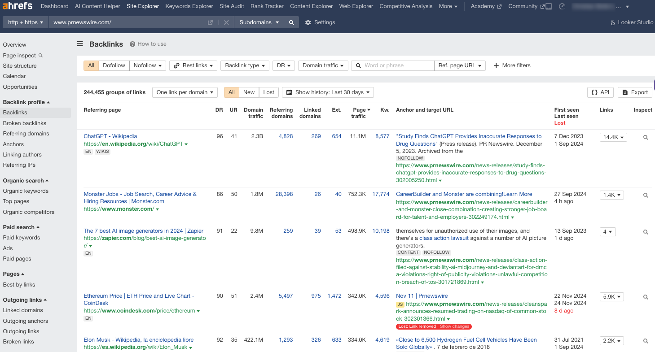Inspect the CoinDesk Ethereum Price row
The height and width of the screenshot is (352, 655).
pyautogui.click(x=646, y=297)
